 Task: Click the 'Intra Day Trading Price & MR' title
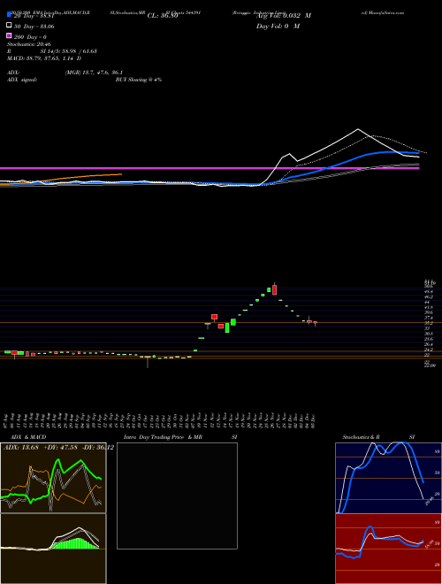coord(164,437)
